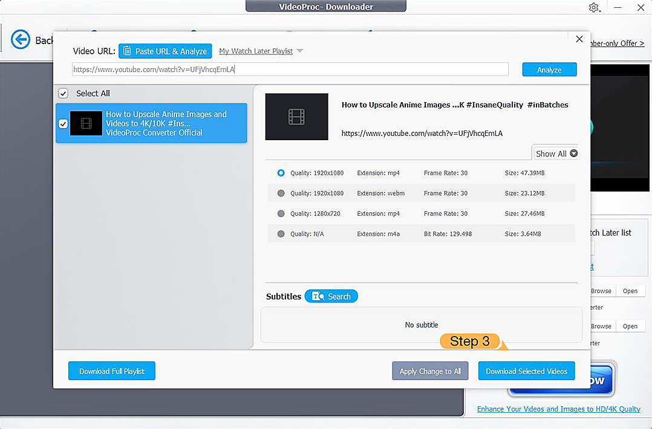The height and width of the screenshot is (429, 652).
Task: Click the member-only Offer link
Action: point(617,43)
